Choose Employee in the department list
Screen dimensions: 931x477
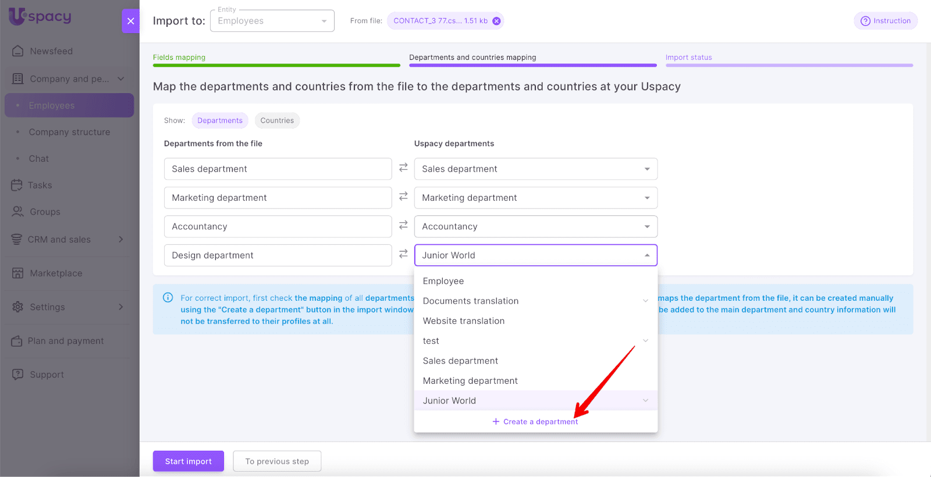point(443,281)
